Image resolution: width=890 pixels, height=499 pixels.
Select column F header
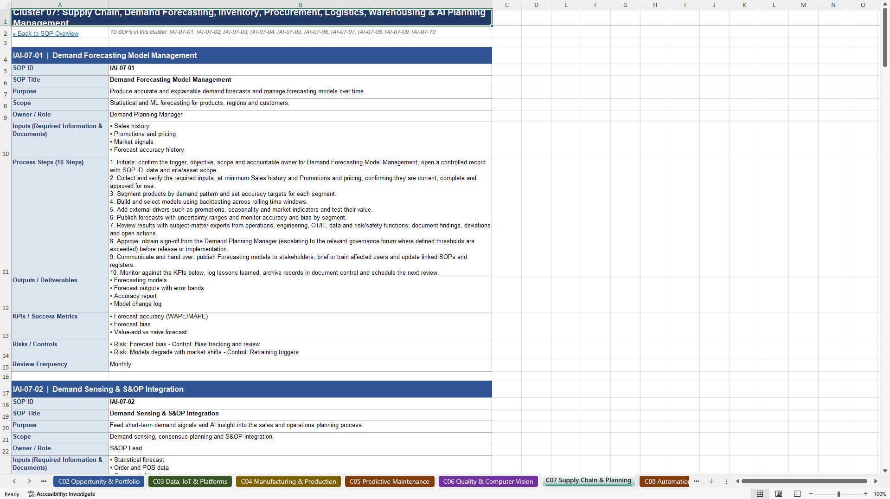point(595,5)
